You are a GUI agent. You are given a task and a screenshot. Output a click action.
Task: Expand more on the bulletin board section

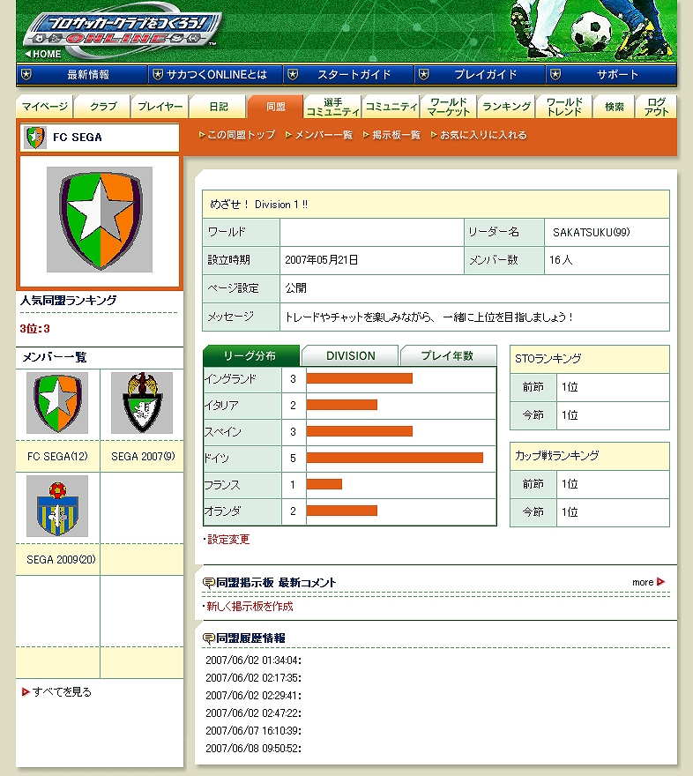coord(648,582)
